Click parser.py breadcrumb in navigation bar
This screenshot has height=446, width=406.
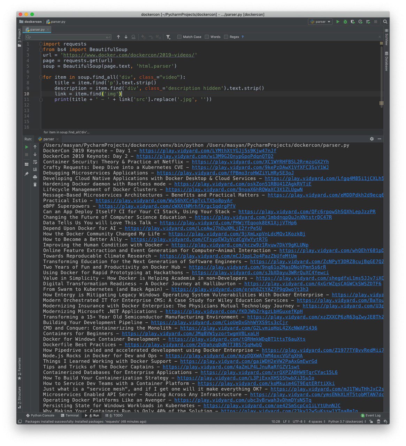pyautogui.click(x=56, y=22)
